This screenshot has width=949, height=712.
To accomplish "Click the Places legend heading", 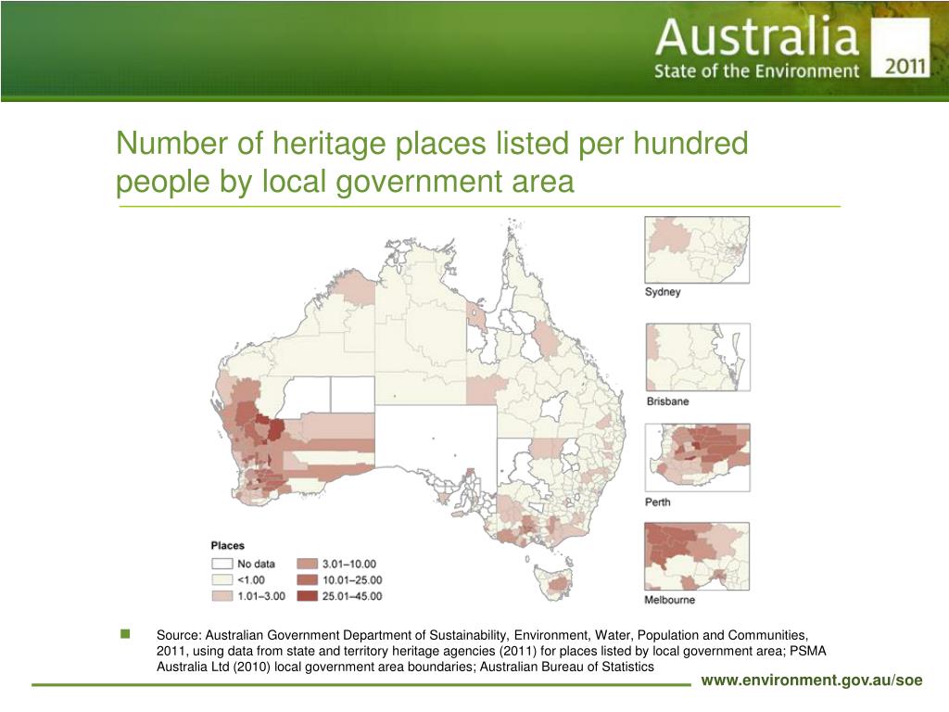I will pos(228,545).
